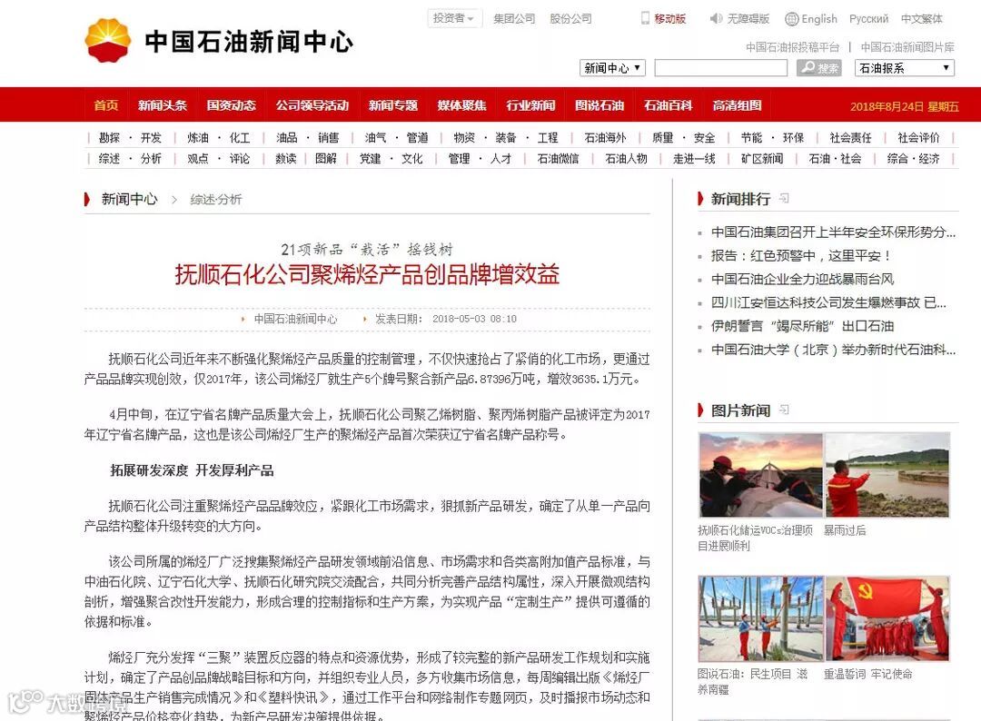The image size is (981, 721).
Task: Open the 节能·环保 category
Action: pos(772,138)
